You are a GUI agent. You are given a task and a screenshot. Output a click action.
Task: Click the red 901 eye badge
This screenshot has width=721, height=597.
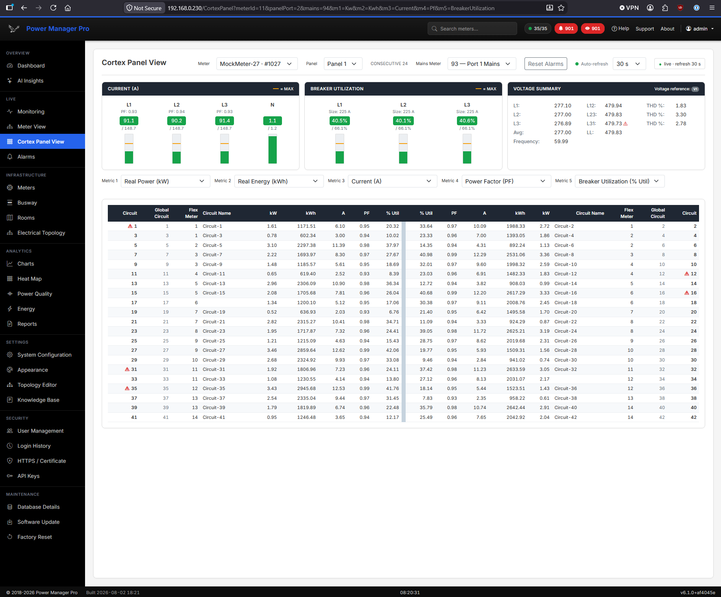click(592, 28)
